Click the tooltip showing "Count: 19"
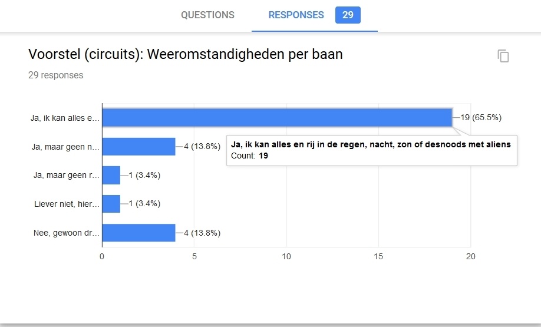This screenshot has width=541, height=327. pyautogui.click(x=371, y=150)
